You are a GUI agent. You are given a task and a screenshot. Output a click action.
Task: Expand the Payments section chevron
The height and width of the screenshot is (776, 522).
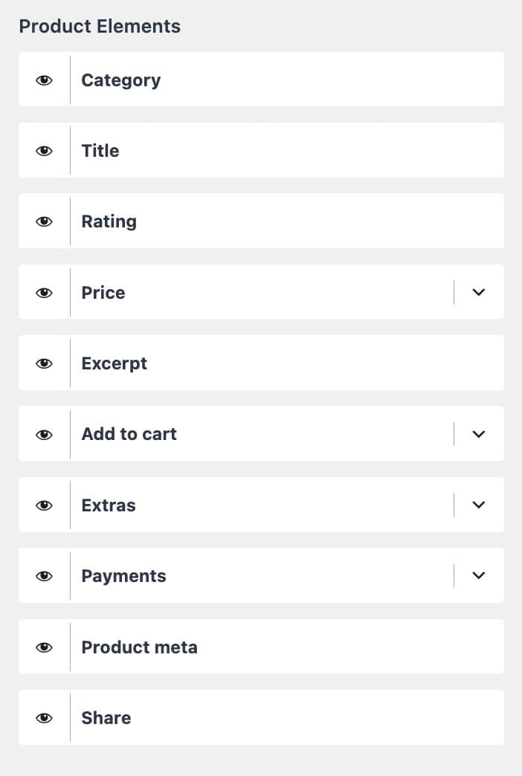point(479,575)
